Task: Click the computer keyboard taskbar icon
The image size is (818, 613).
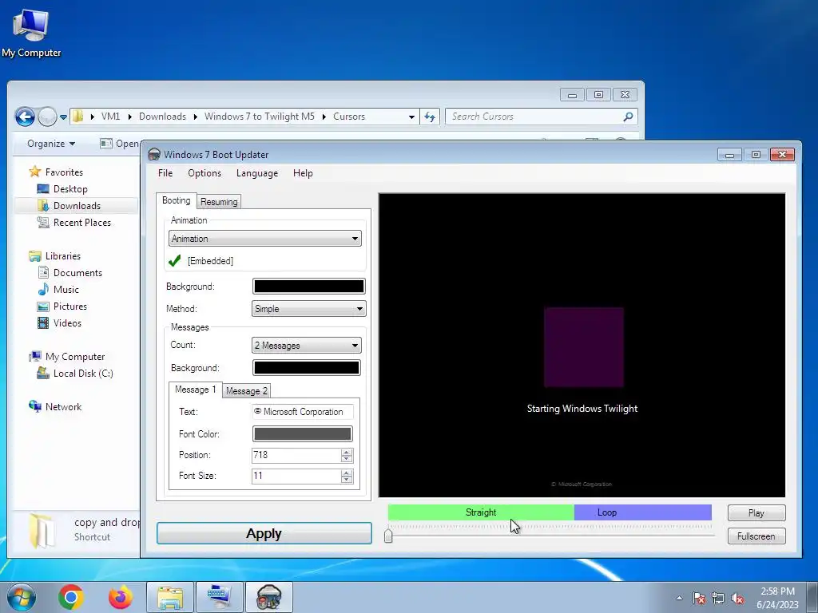Action: (x=219, y=597)
